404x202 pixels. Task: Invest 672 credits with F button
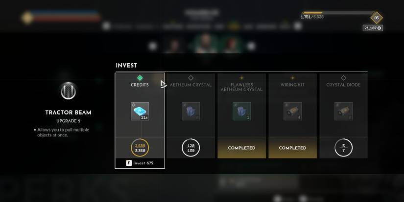[x=140, y=163]
